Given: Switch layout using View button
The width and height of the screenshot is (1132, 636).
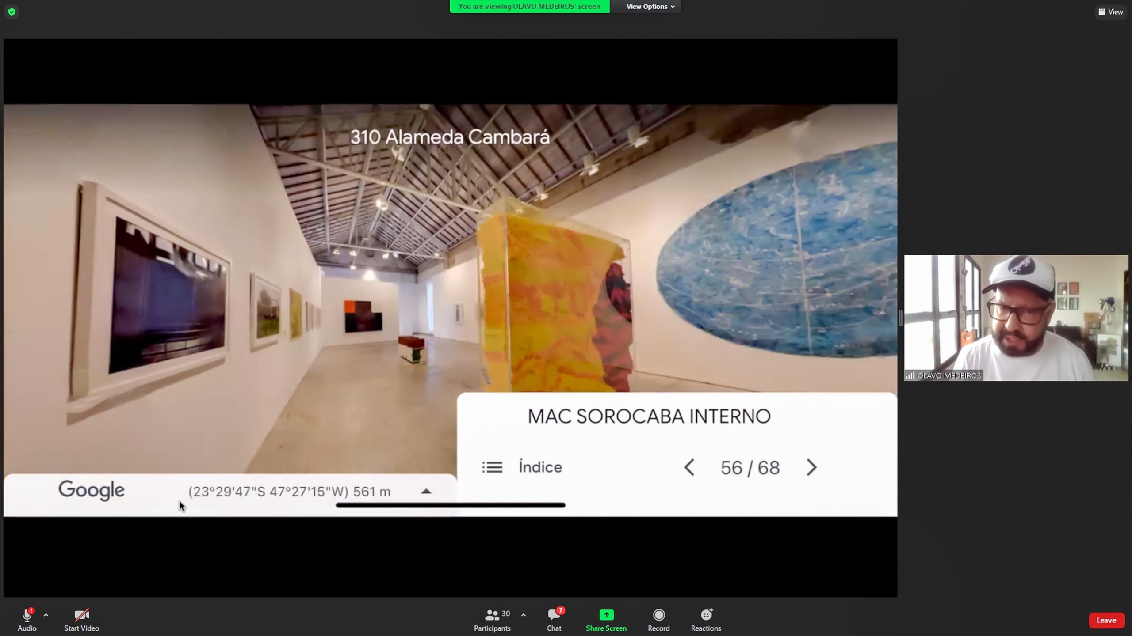Looking at the screenshot, I should (x=1111, y=12).
